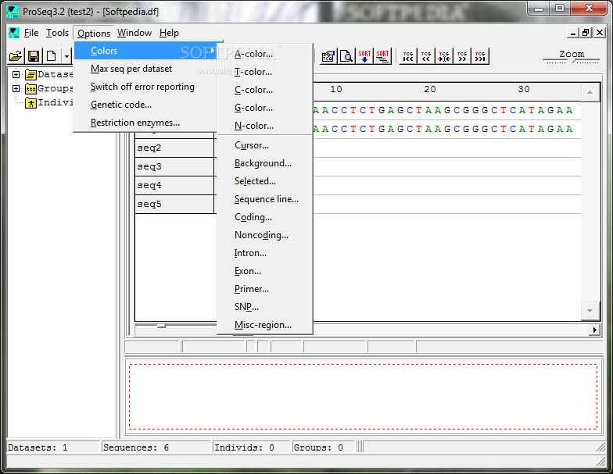The width and height of the screenshot is (613, 474).
Task: Click the open file folder icon
Action: (16, 56)
